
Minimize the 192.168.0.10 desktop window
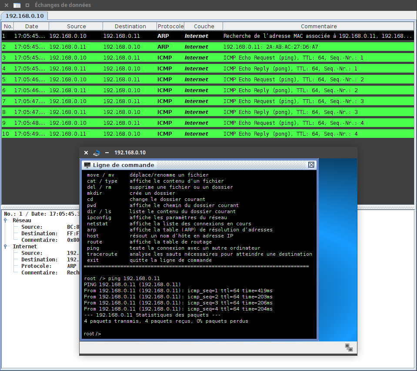107,153
